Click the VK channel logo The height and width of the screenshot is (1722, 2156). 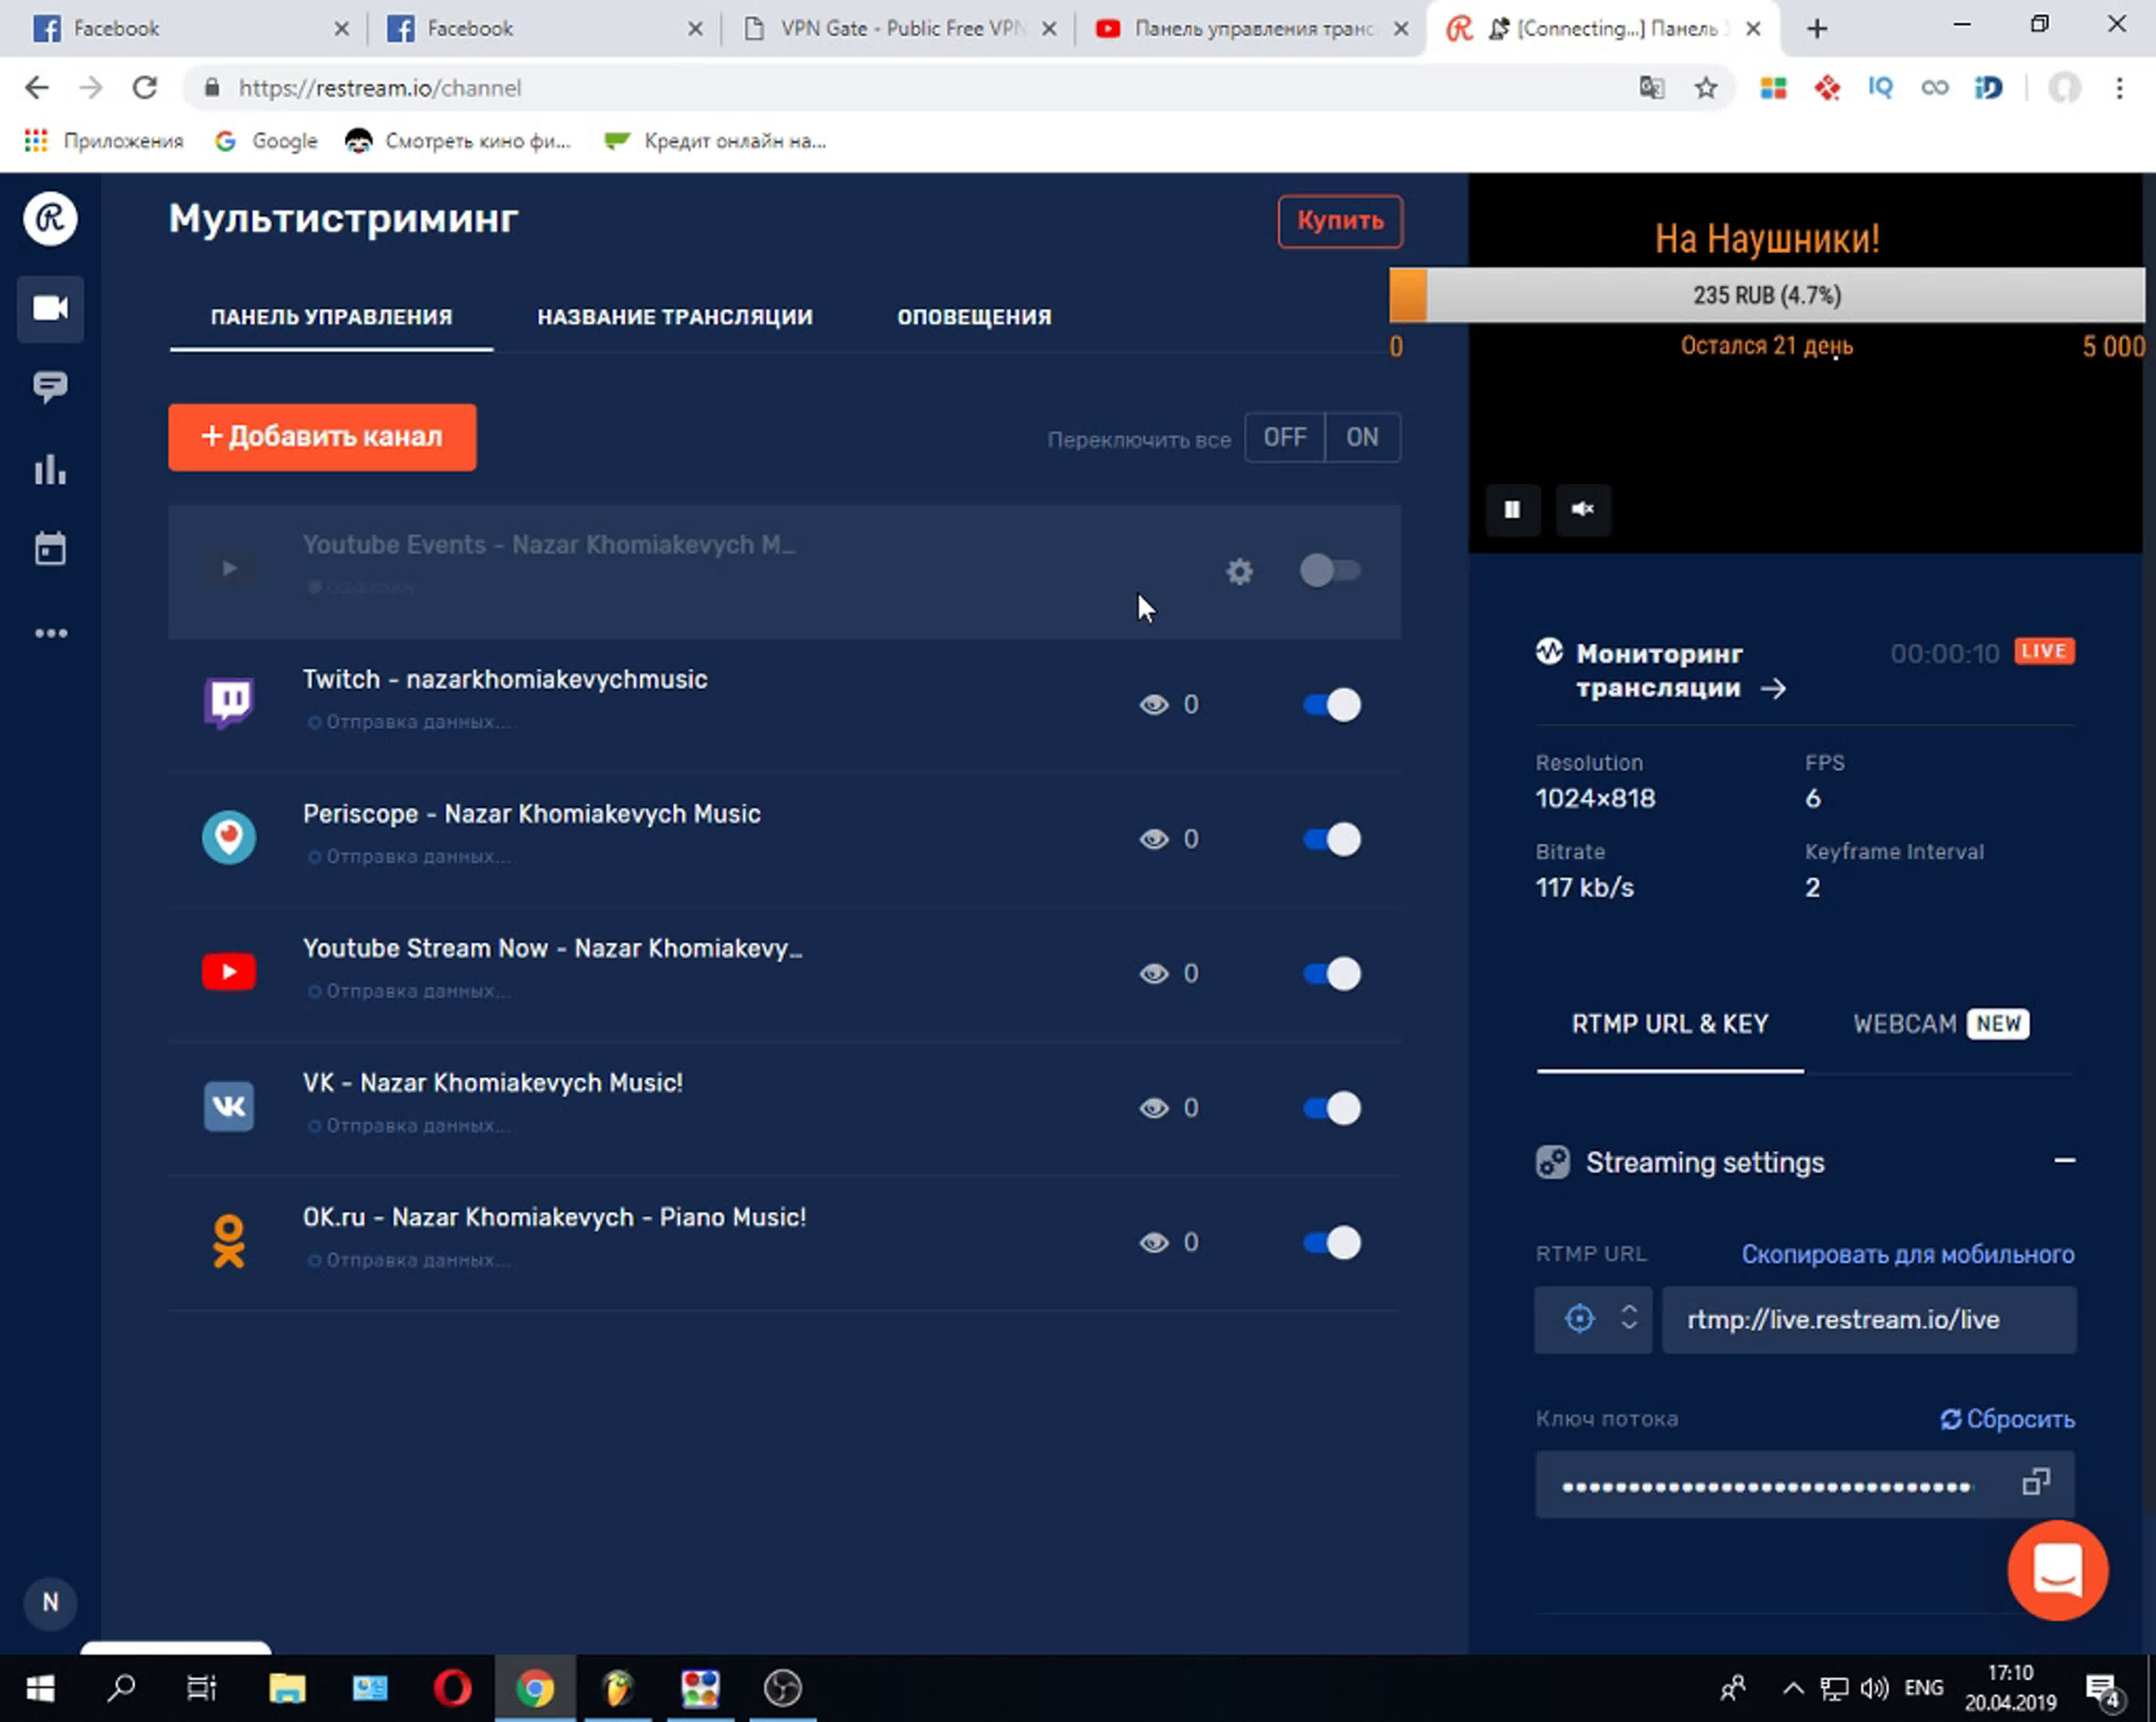(x=229, y=1106)
